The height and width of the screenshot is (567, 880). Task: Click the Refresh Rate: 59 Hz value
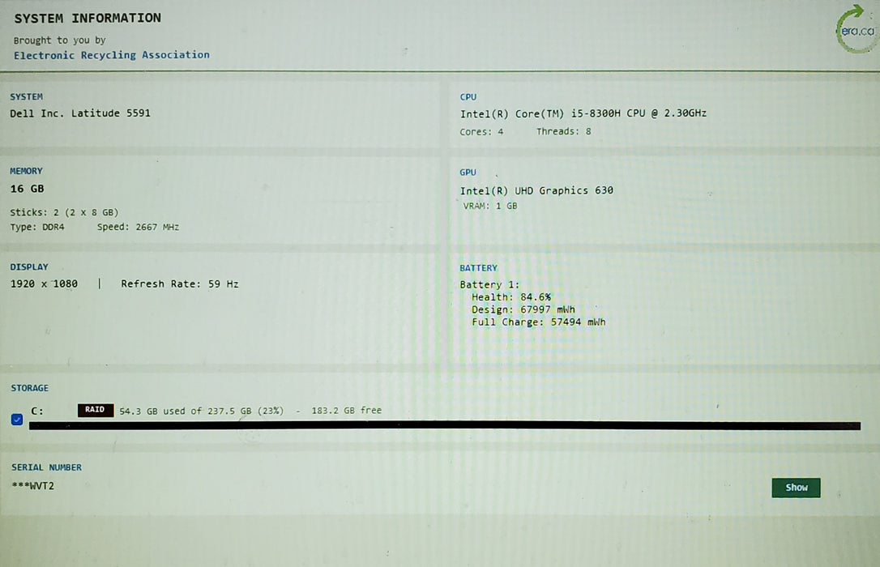(180, 283)
